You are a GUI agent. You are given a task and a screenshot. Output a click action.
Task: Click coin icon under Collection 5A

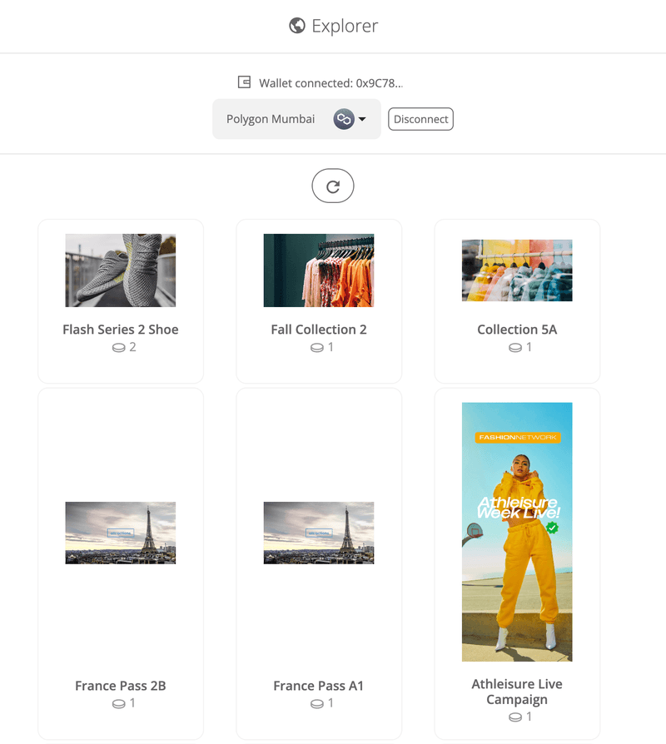click(x=515, y=348)
